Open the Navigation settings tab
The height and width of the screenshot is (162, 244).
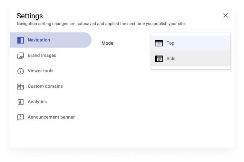tap(51, 40)
